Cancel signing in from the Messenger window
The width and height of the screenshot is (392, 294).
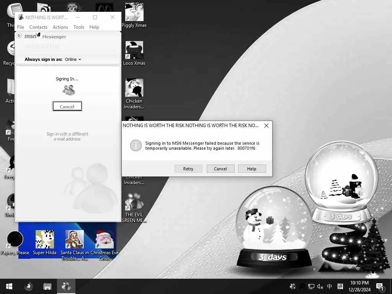[x=67, y=106]
